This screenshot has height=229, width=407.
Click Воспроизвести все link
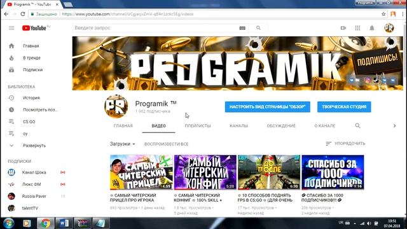click(x=167, y=144)
